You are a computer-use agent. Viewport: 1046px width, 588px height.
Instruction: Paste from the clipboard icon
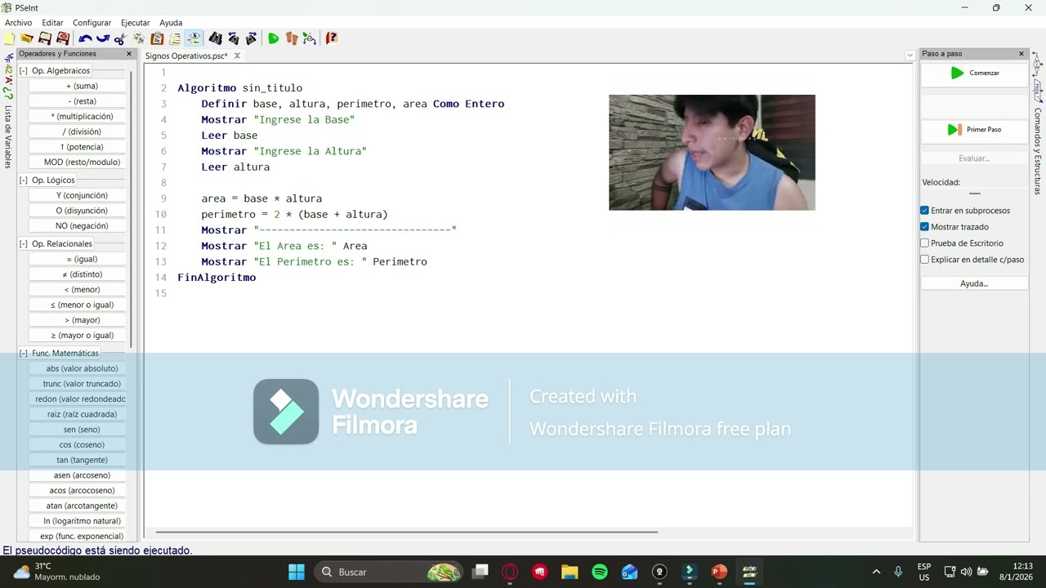[x=157, y=38]
